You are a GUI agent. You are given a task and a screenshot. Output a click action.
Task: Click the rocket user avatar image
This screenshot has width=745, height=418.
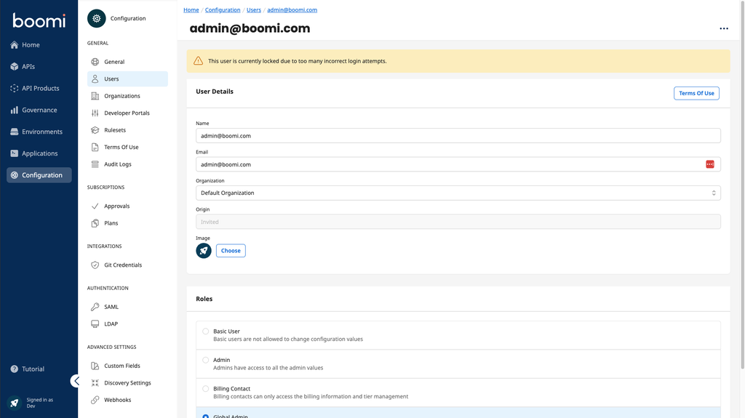(204, 251)
